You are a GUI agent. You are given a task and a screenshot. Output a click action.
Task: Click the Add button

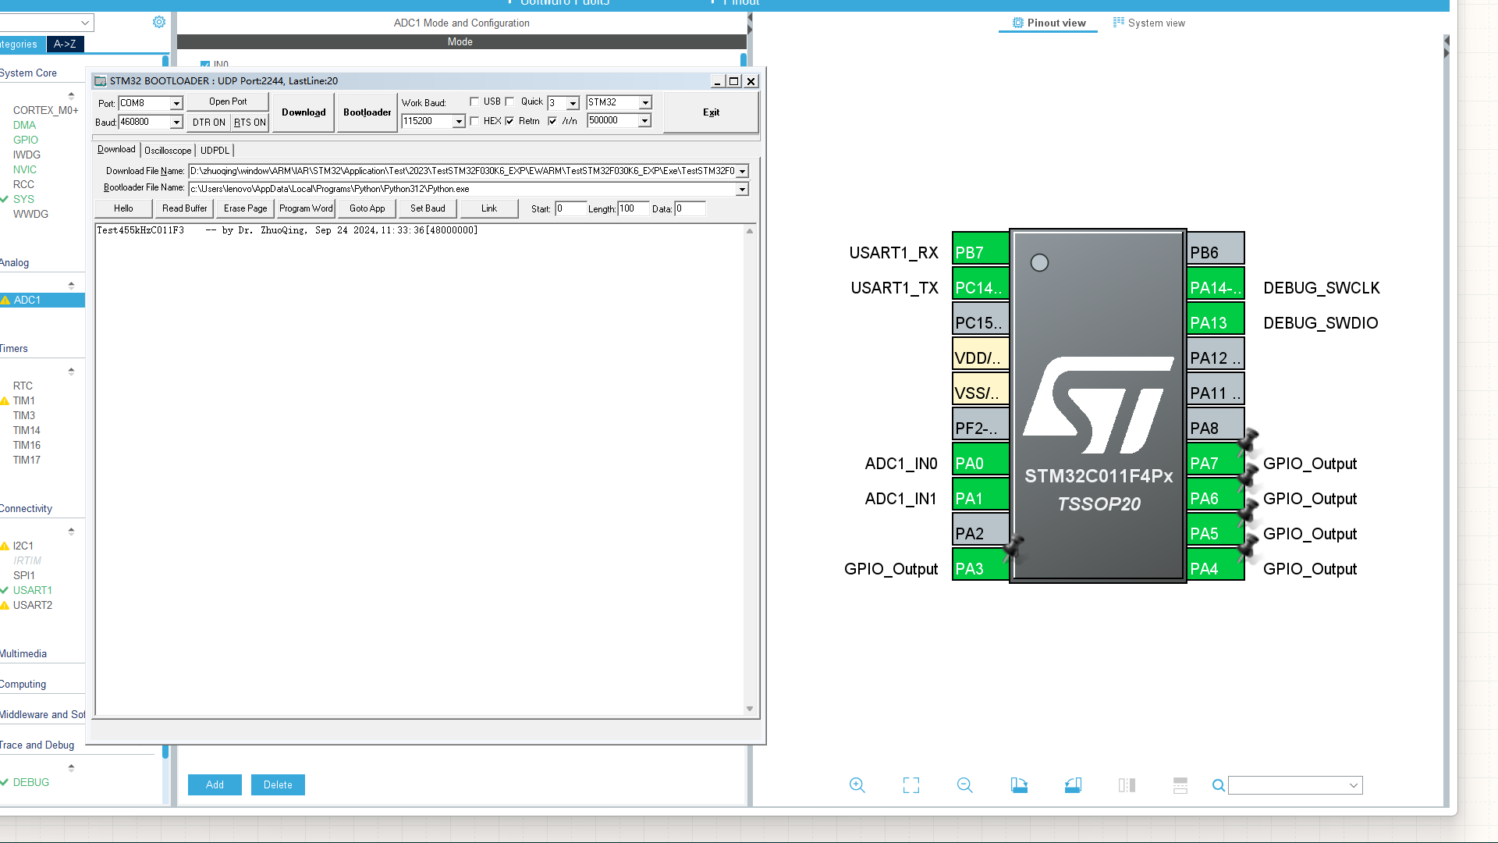click(x=215, y=785)
